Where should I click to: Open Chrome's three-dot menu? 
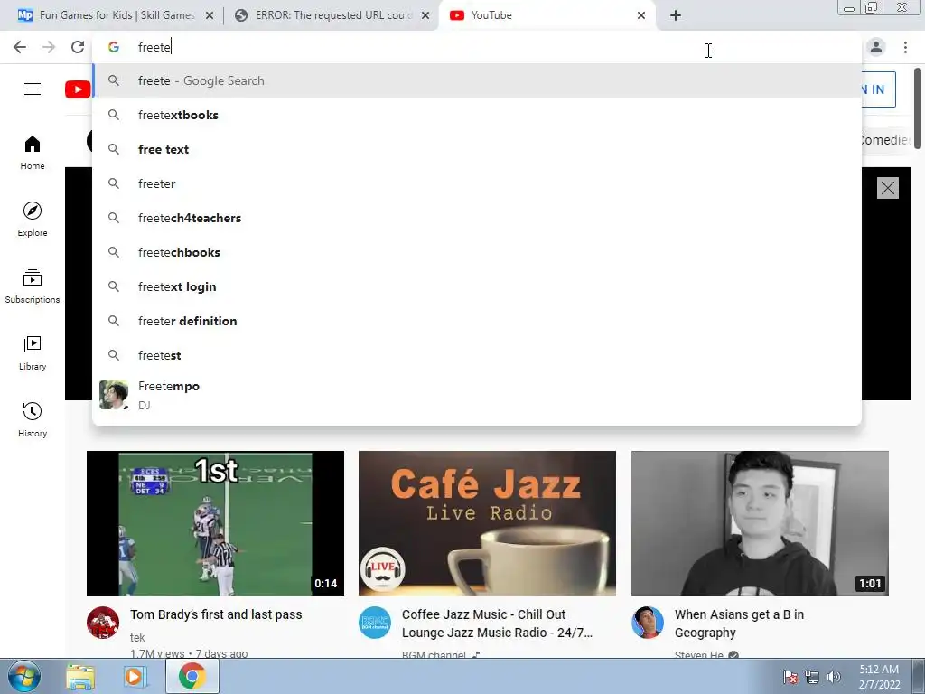(x=905, y=47)
